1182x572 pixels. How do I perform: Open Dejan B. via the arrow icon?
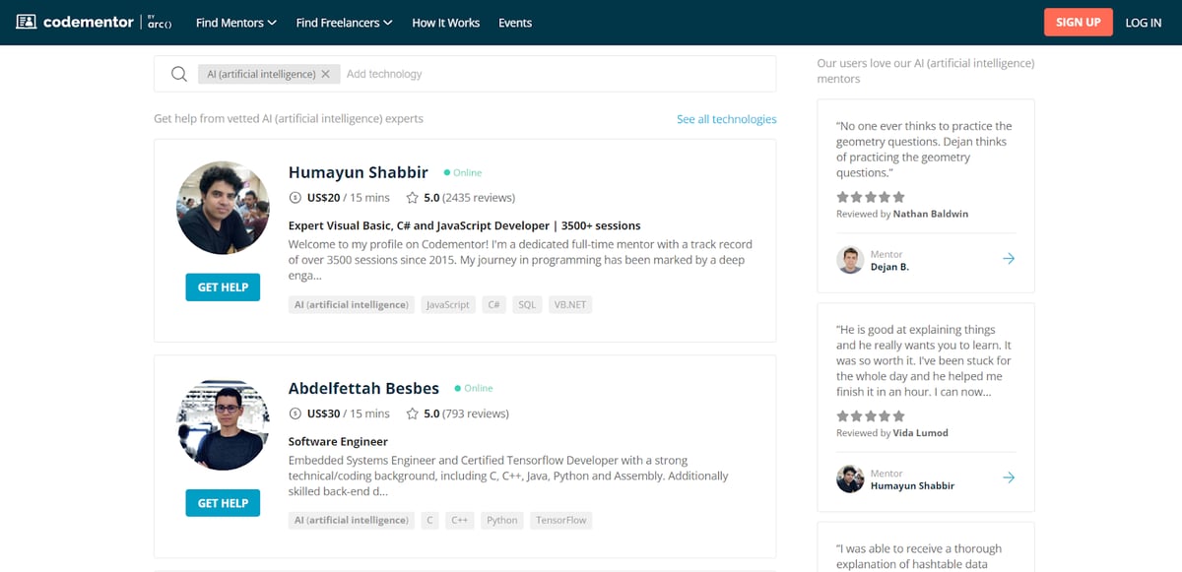point(1009,259)
